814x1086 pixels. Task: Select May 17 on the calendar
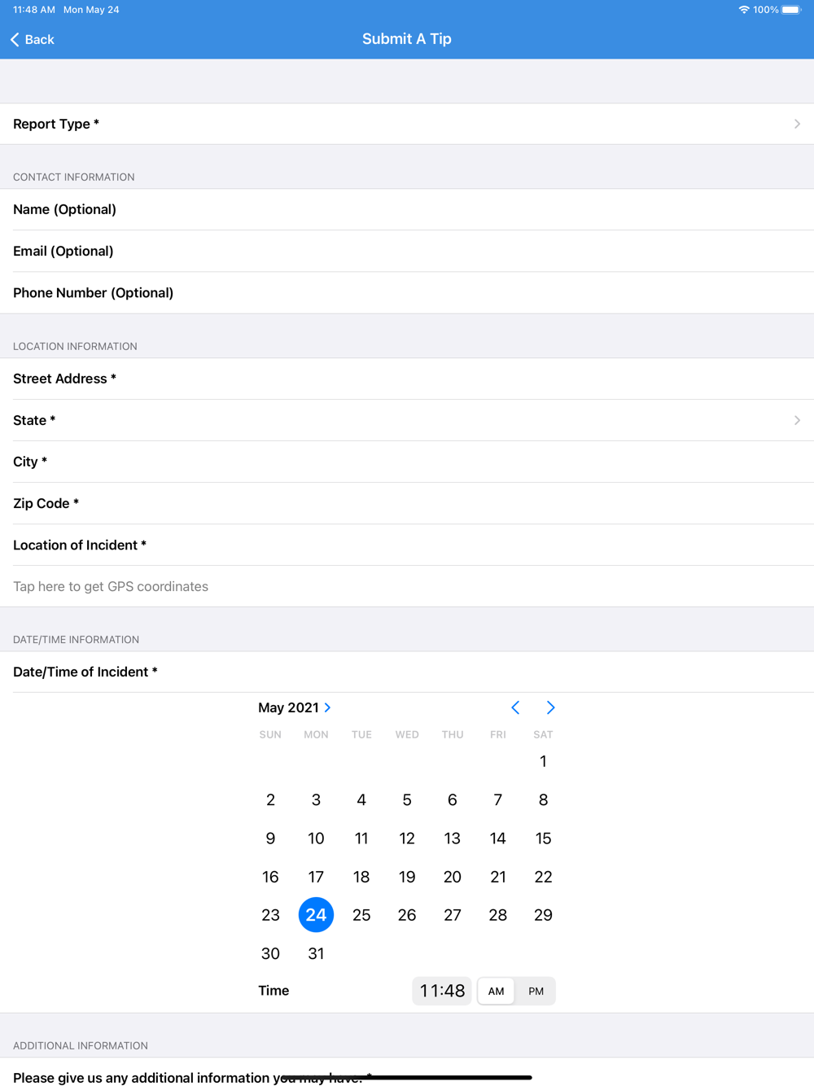[316, 877]
